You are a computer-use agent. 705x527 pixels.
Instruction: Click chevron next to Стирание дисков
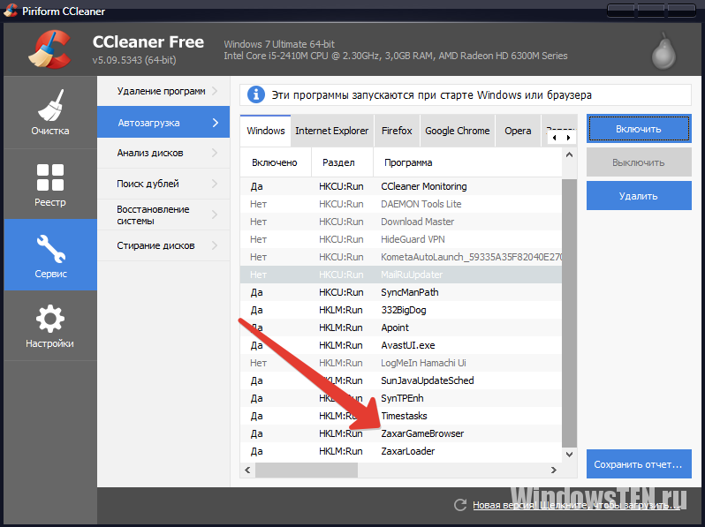tap(215, 245)
